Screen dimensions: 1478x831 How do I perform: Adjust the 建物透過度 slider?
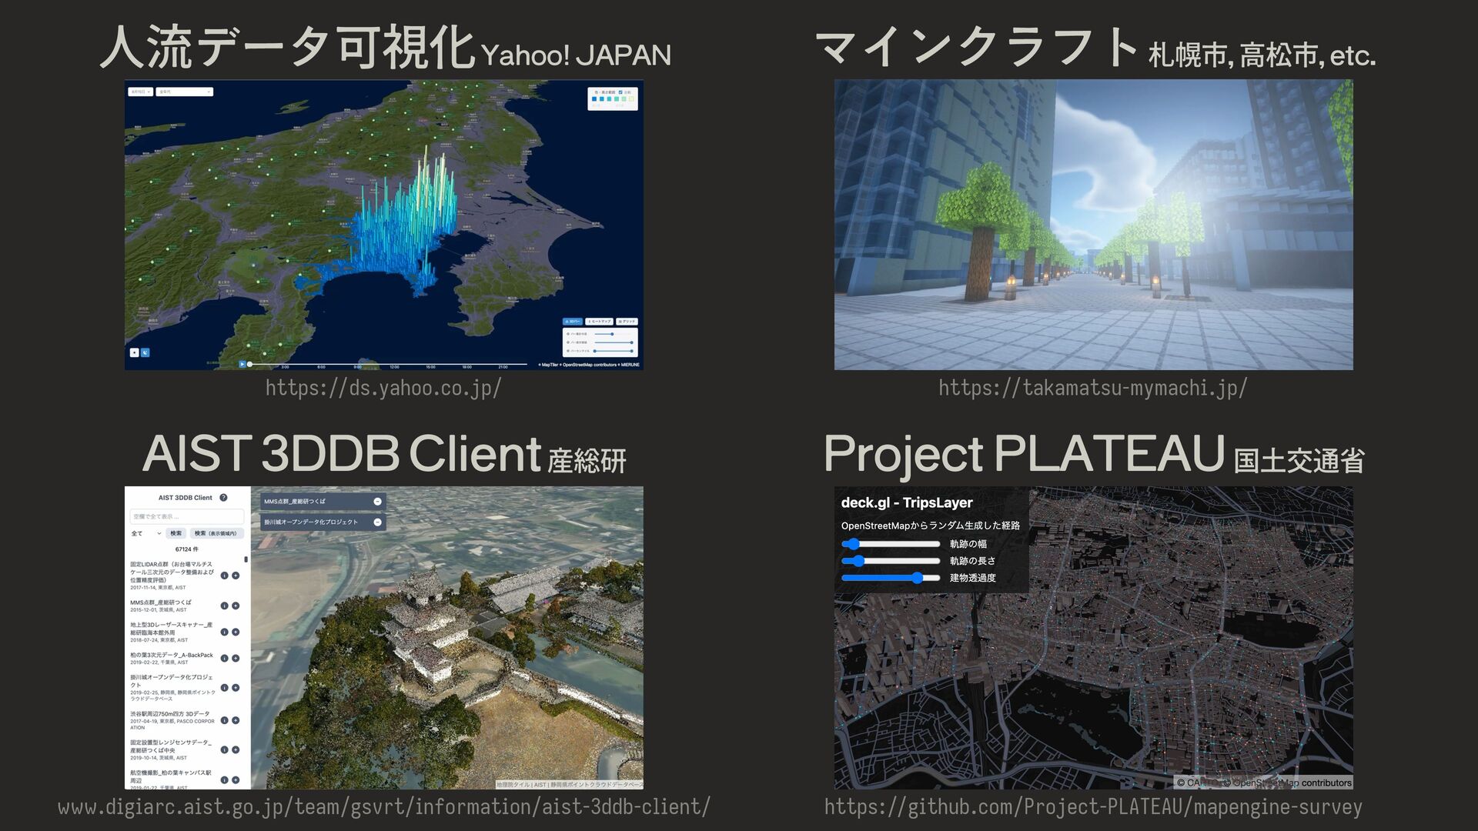(x=917, y=578)
